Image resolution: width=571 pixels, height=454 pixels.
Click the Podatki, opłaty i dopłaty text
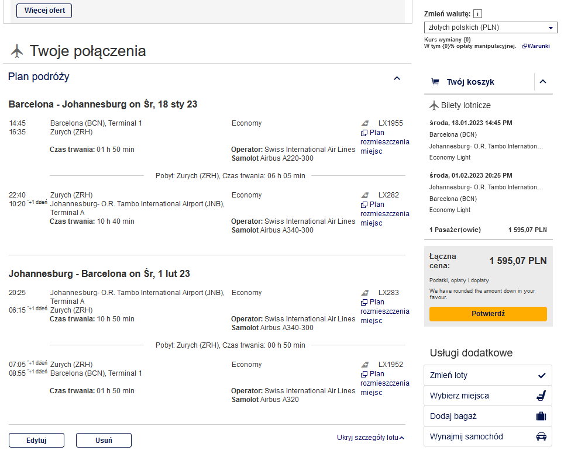(x=459, y=280)
